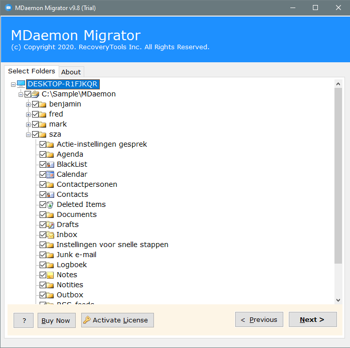Toggle the mark checkbox

(35, 124)
